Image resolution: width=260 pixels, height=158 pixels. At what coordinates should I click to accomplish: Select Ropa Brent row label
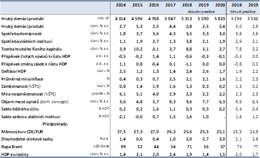(x=12, y=147)
